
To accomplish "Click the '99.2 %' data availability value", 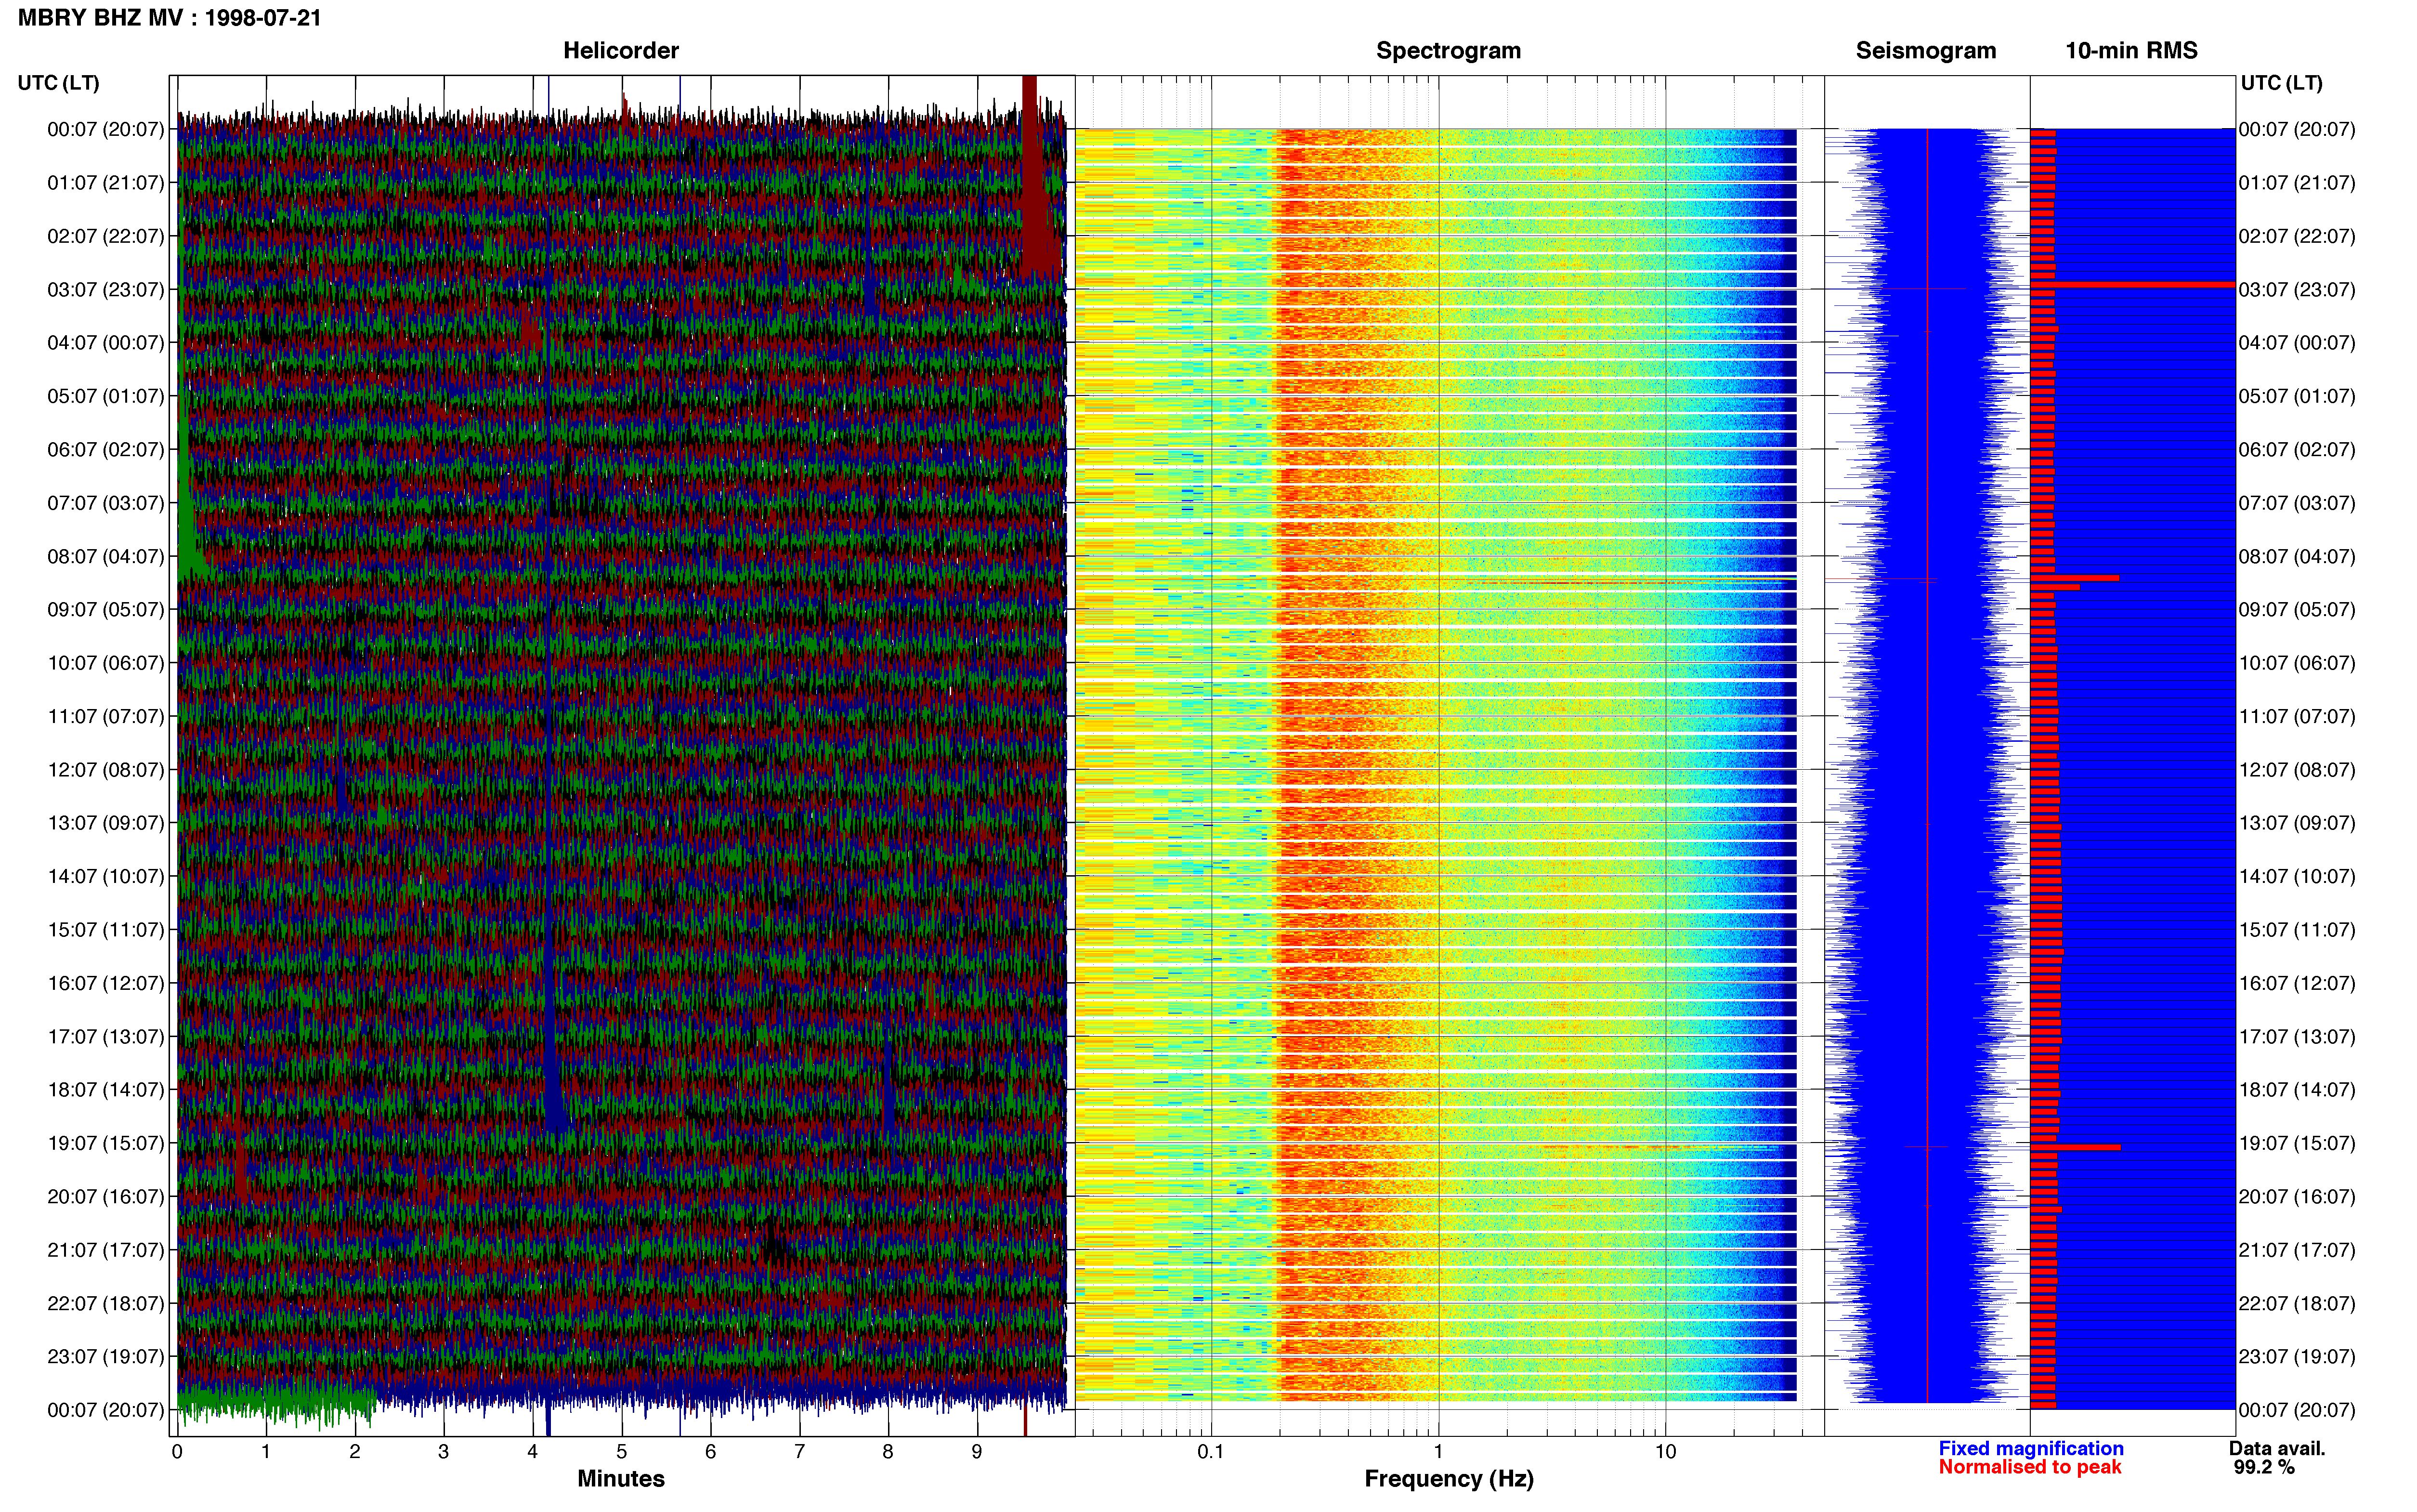I will pos(2264,1468).
